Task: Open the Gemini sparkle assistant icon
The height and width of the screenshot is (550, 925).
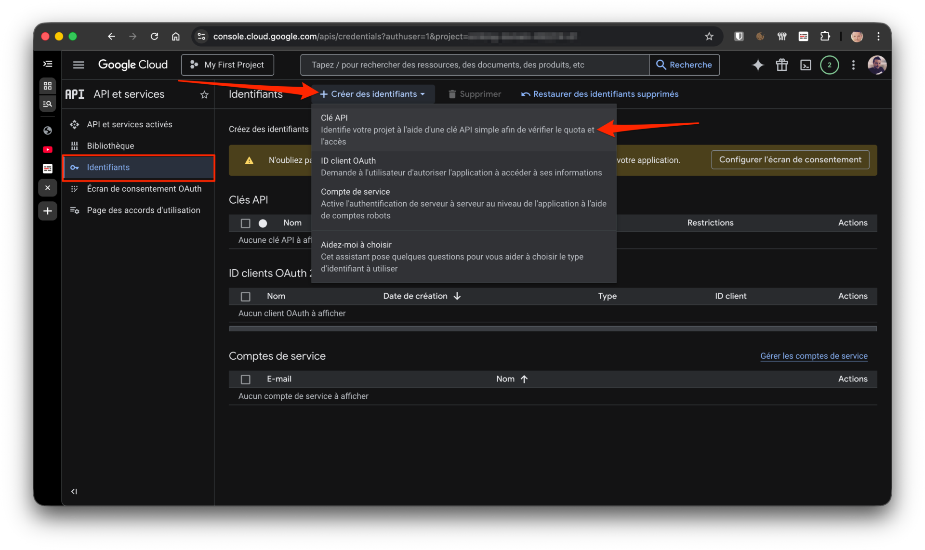Action: (x=758, y=65)
